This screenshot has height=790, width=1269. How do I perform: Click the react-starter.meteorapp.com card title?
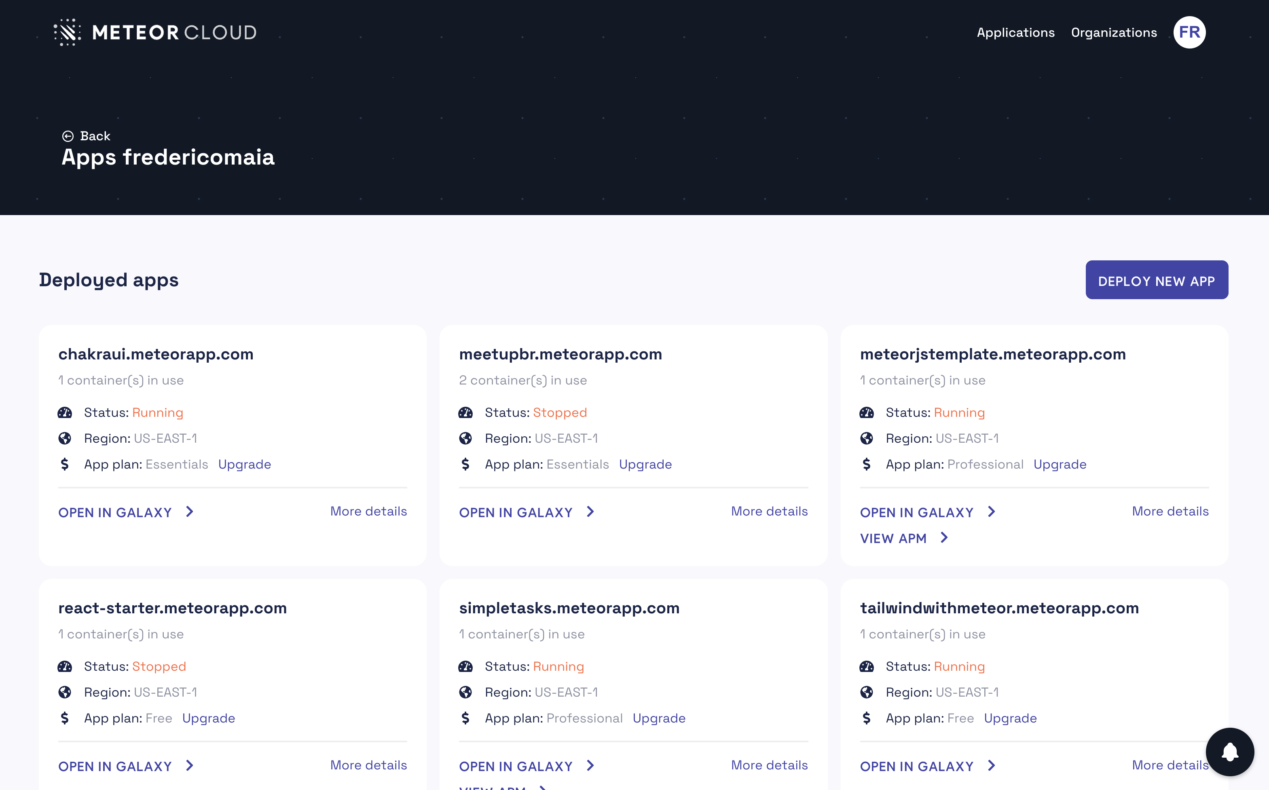point(172,608)
